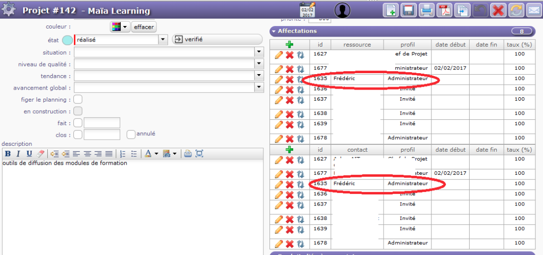Click the verifié state button

point(217,40)
